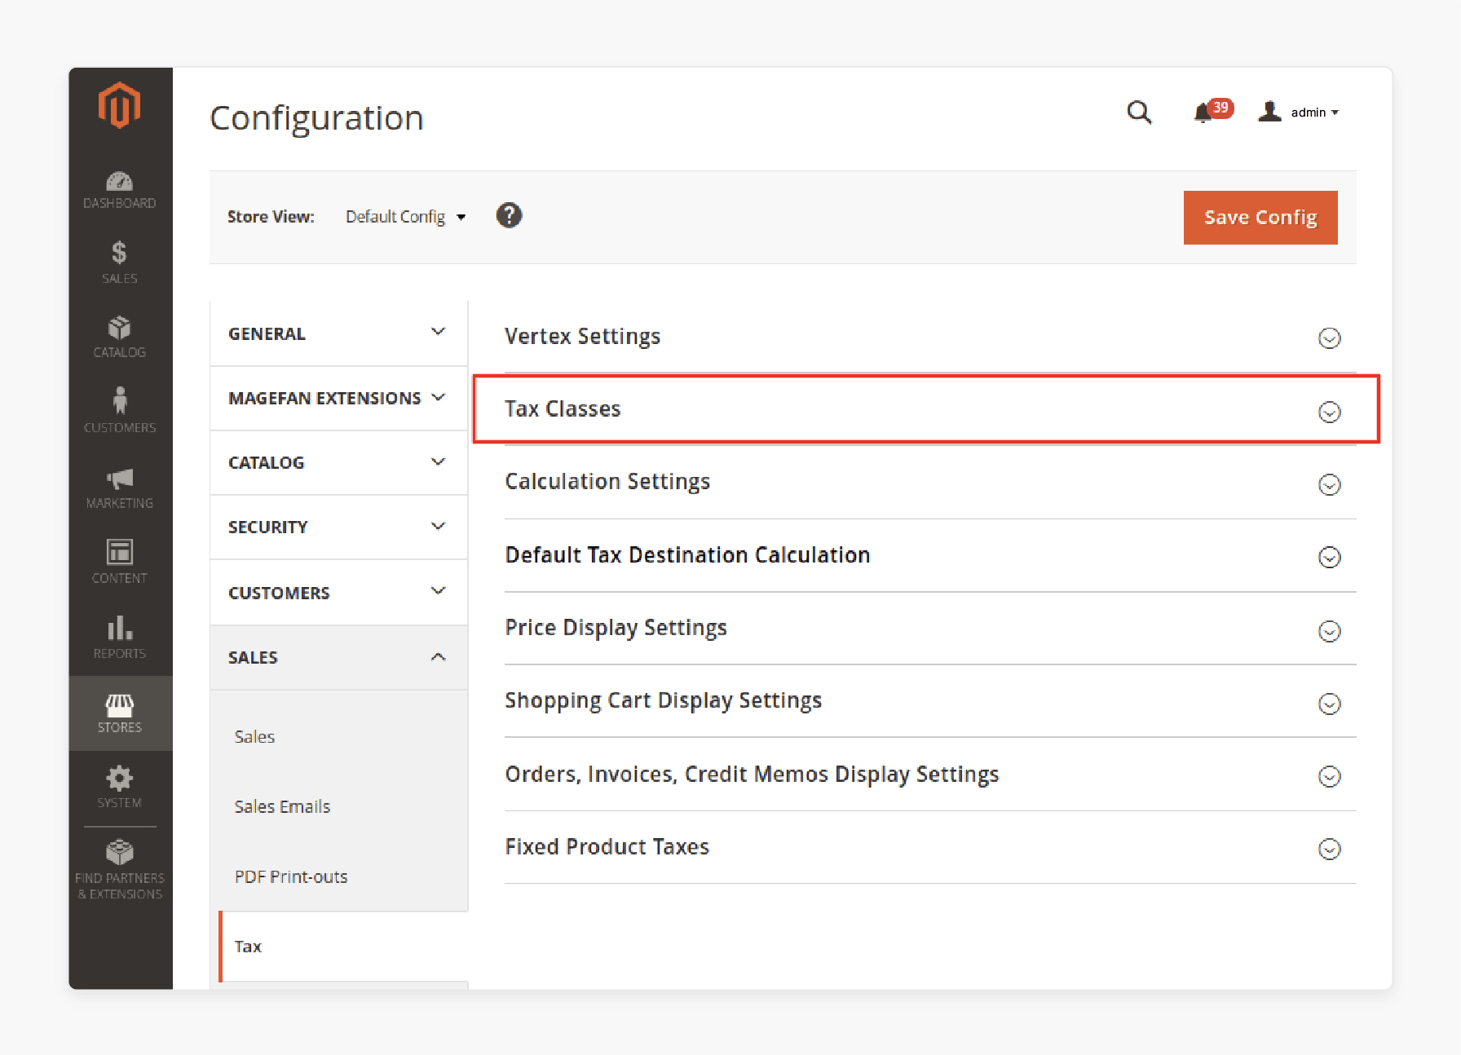Select the PDF Print-outs sub-item
The image size is (1461, 1055).
click(x=290, y=877)
